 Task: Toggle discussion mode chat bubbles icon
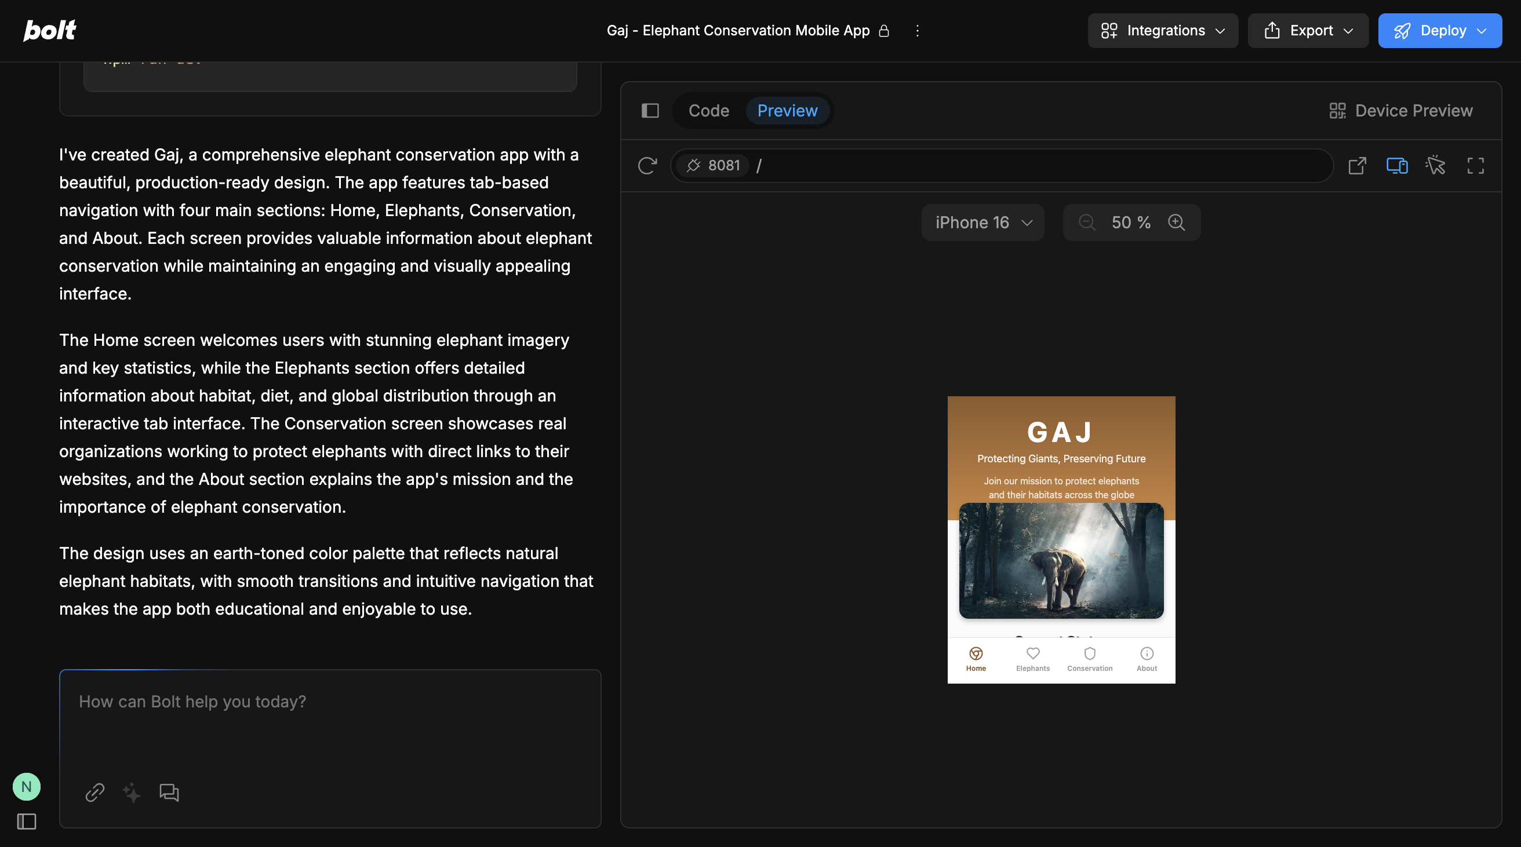(x=169, y=792)
